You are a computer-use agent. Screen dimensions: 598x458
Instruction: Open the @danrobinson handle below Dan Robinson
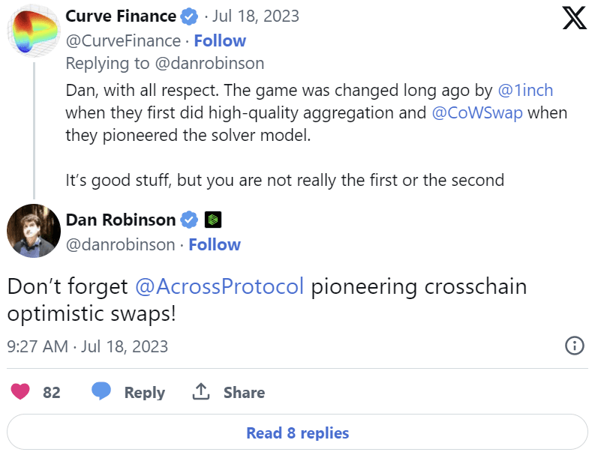(120, 244)
